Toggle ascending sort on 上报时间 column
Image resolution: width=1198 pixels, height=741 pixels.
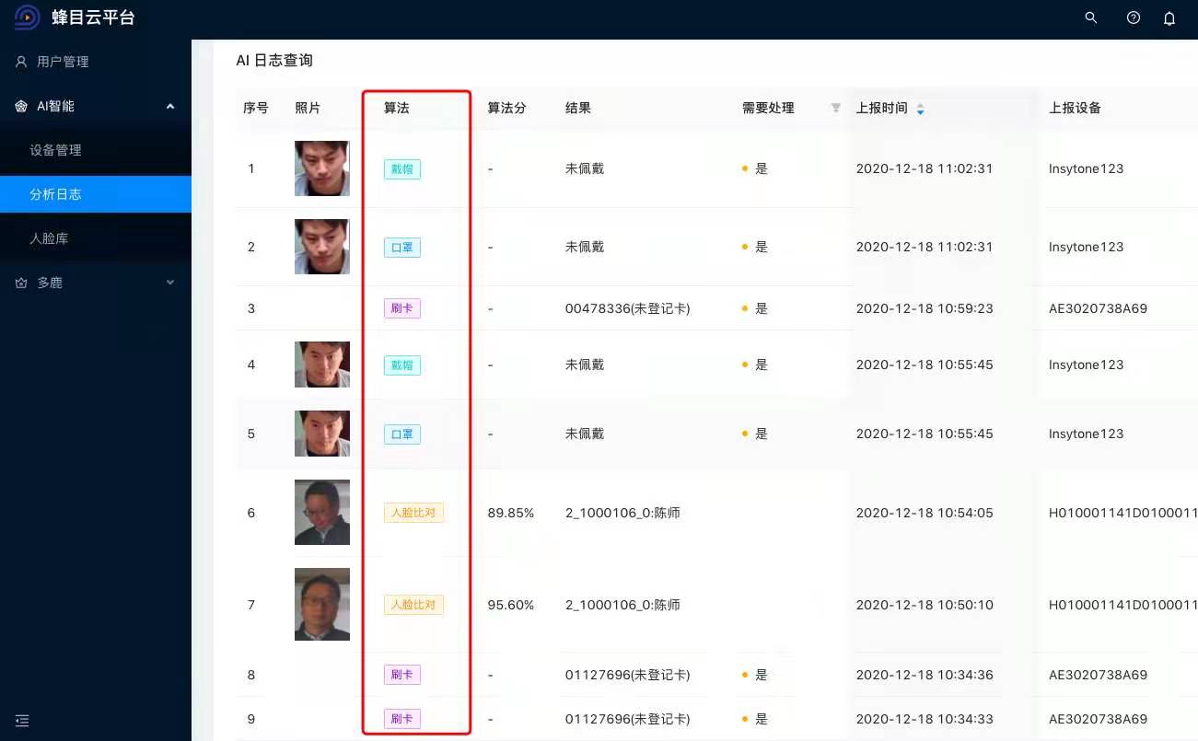(919, 103)
